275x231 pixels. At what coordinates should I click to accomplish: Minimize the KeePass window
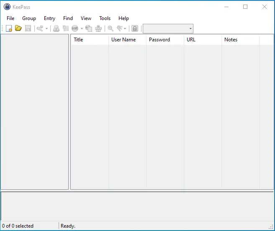pos(226,7)
